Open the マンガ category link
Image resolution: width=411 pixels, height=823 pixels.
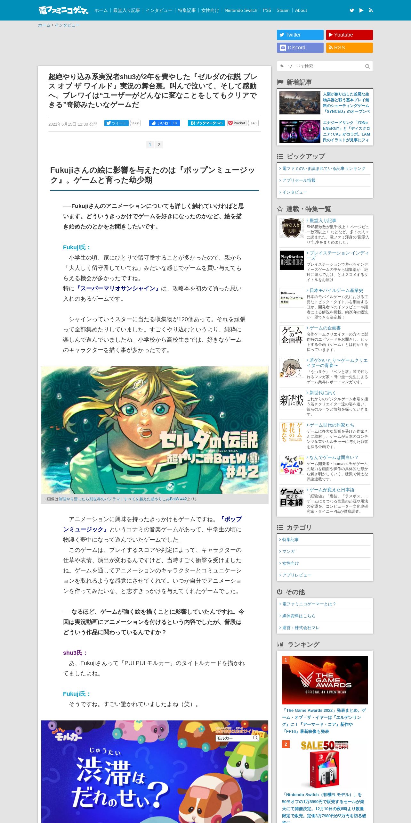pyautogui.click(x=288, y=552)
